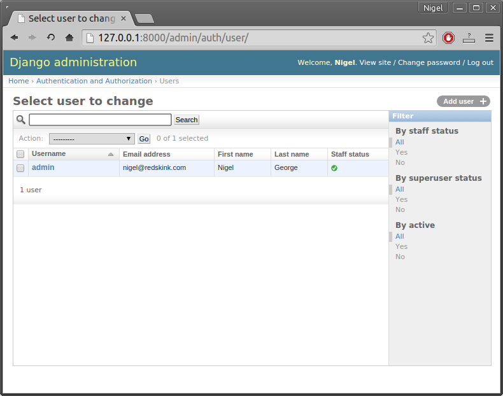This screenshot has height=396, width=503.
Task: Click the browser forward arrow
Action: (32, 38)
